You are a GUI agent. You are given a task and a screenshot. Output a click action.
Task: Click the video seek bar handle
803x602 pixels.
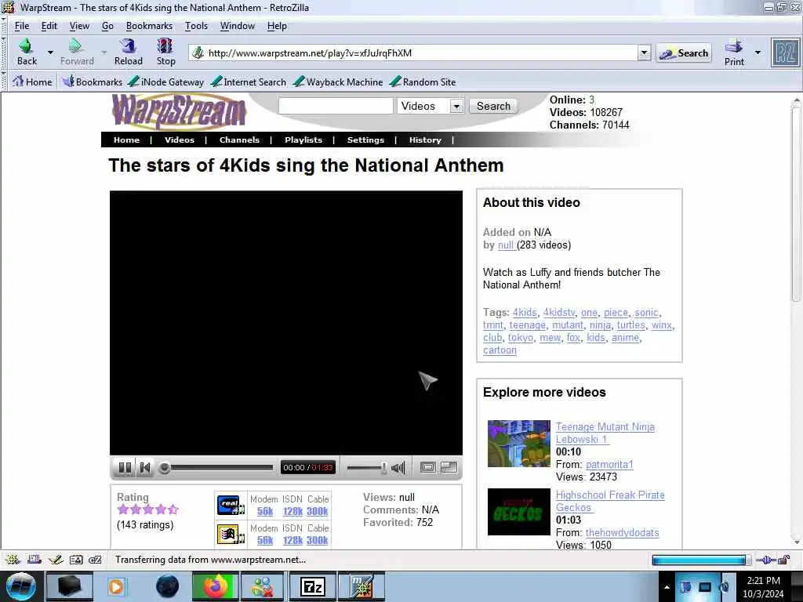pos(165,467)
